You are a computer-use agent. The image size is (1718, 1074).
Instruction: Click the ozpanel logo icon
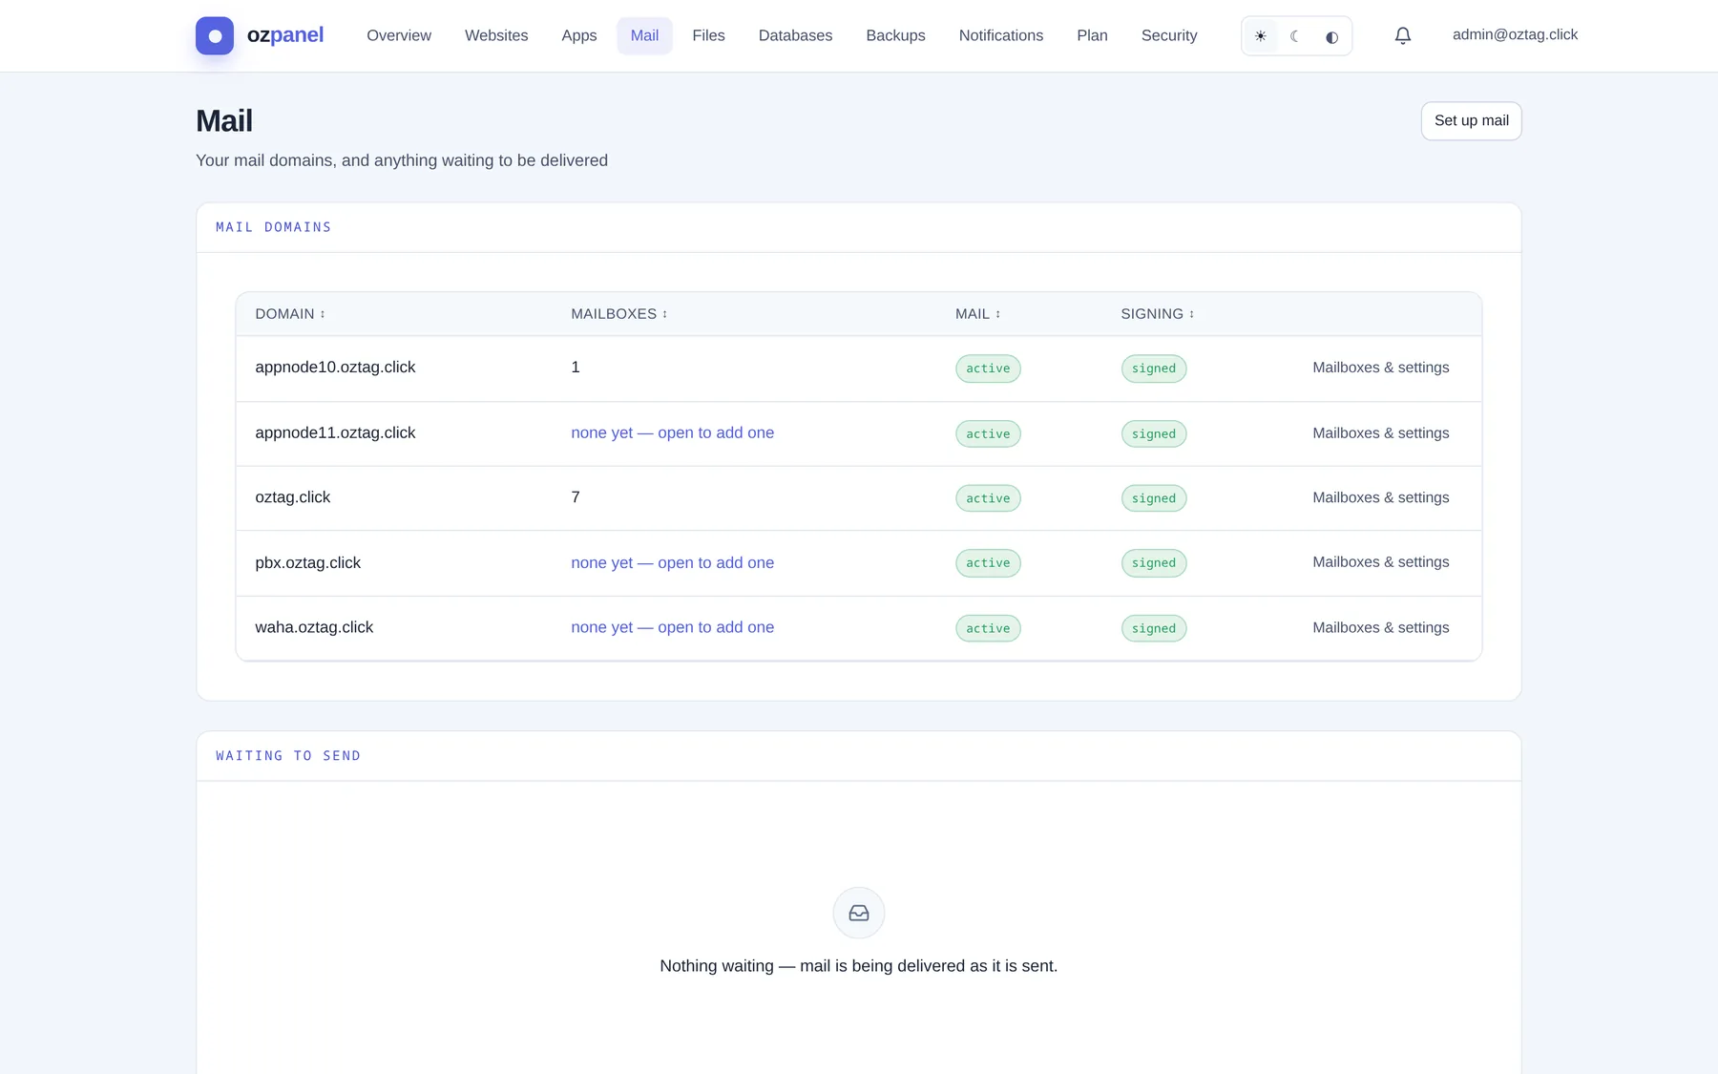(215, 35)
